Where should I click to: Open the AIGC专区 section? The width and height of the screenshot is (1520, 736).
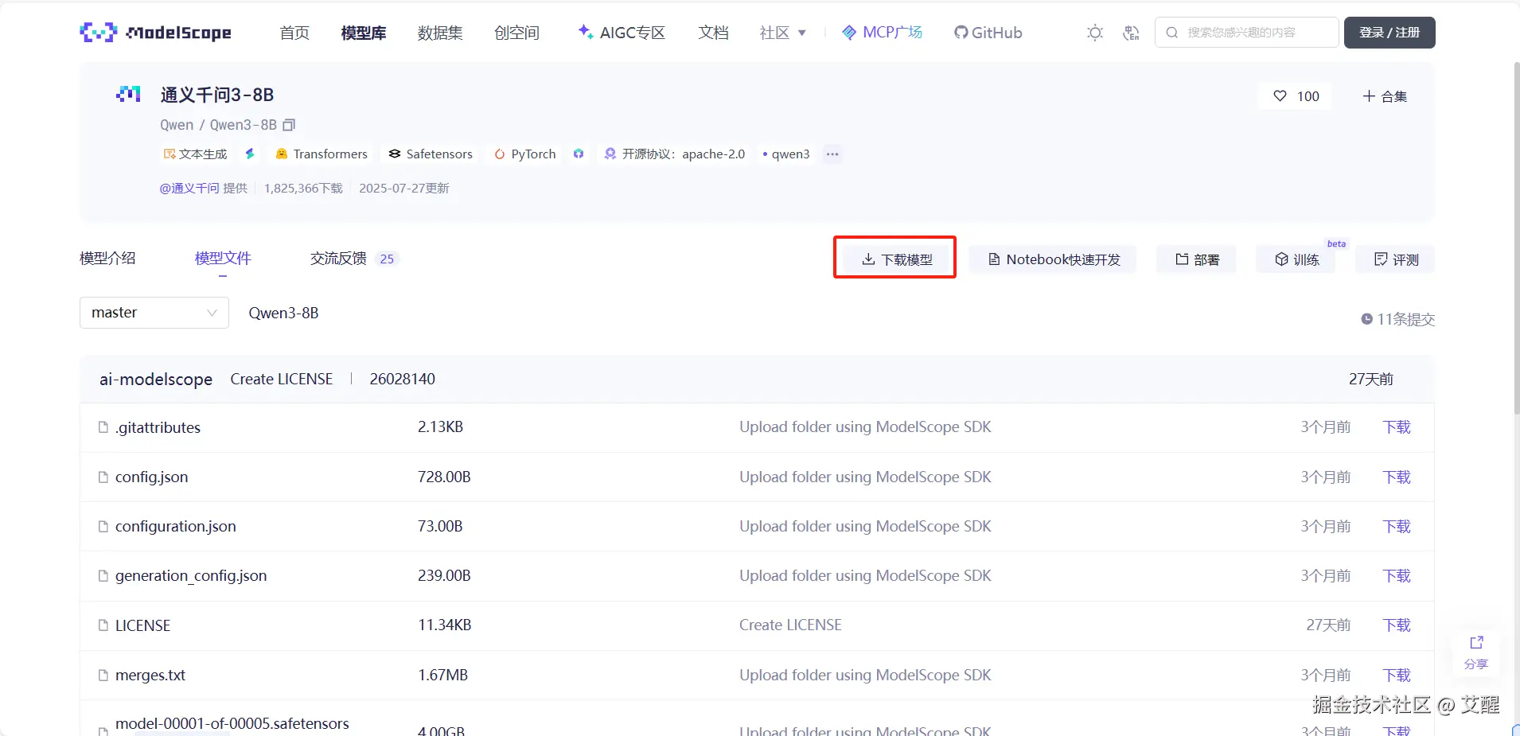[622, 33]
